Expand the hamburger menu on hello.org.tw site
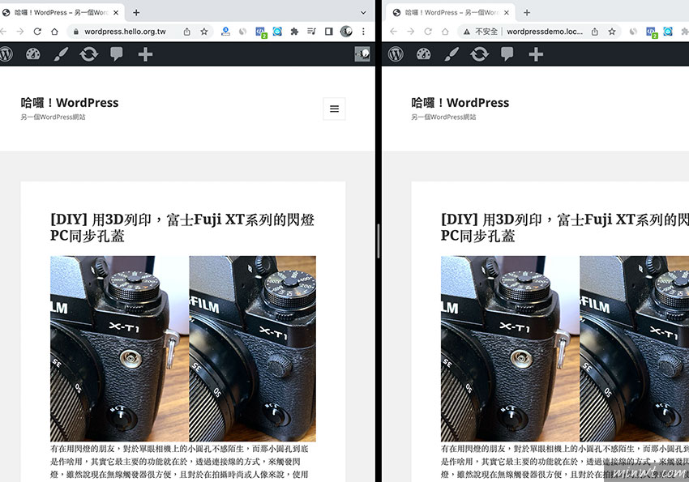This screenshot has height=482, width=689. [335, 109]
